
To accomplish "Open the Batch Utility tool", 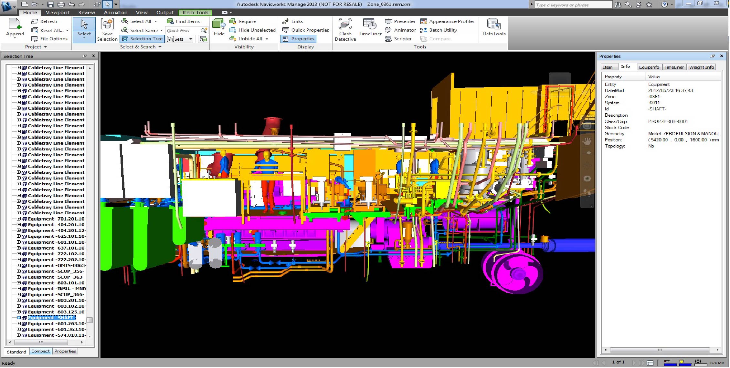I will coord(439,30).
